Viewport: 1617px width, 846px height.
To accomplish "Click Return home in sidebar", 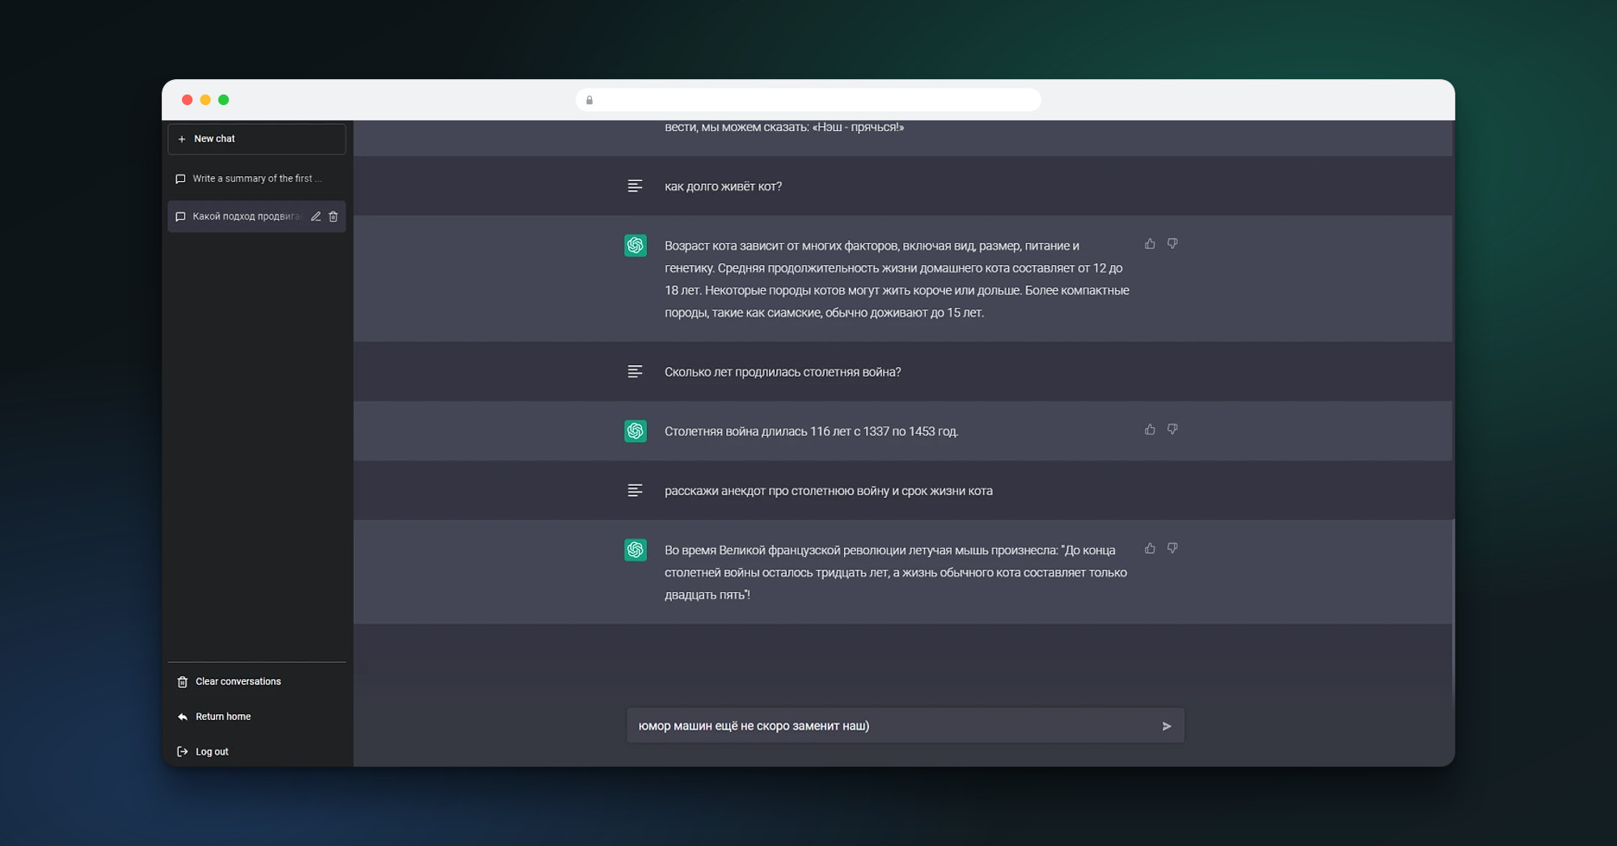I will coord(256,717).
